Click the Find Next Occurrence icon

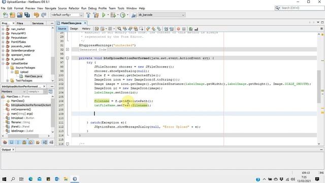click(x=130, y=29)
